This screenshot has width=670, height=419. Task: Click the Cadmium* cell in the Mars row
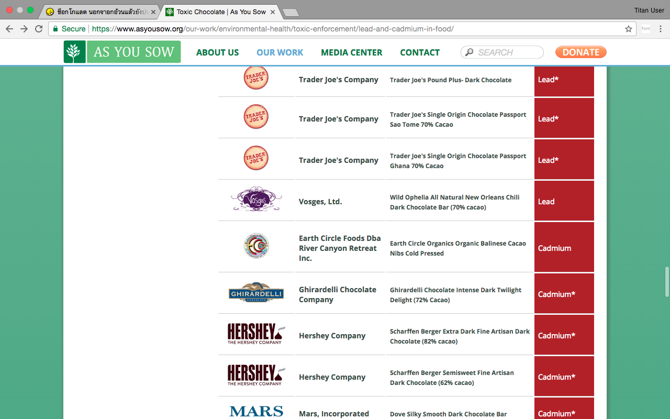click(x=564, y=409)
